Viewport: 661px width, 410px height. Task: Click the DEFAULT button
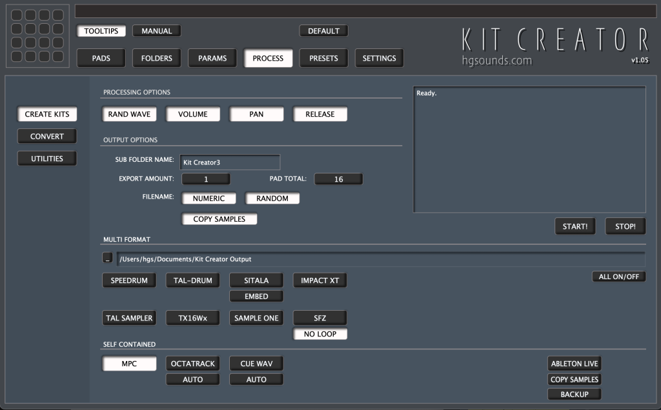point(323,31)
